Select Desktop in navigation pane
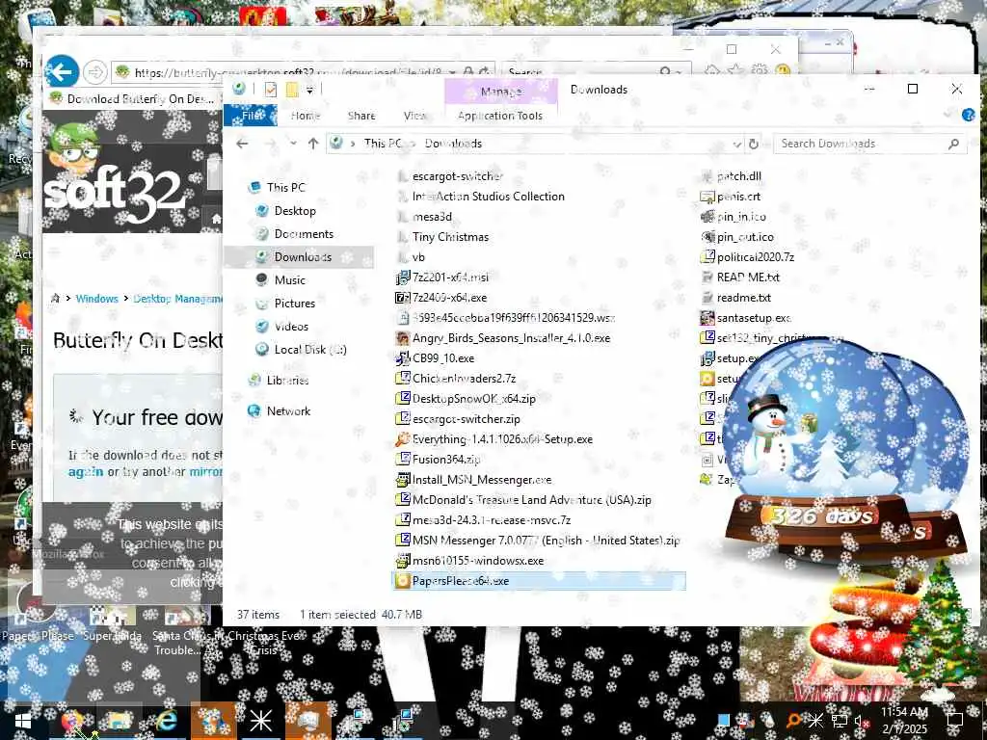 point(285,211)
